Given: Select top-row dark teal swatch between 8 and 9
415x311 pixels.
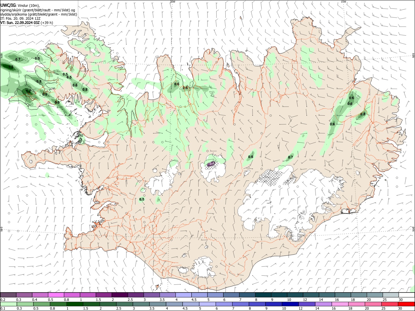Looking at the screenshot, I should (x=263, y=295).
